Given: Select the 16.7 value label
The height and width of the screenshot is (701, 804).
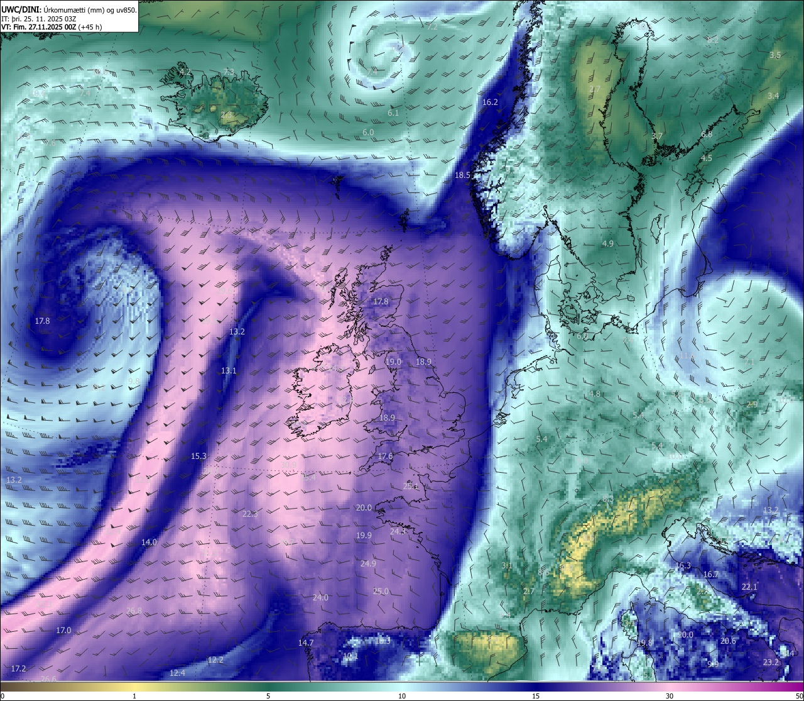Looking at the screenshot, I should pos(710,574).
